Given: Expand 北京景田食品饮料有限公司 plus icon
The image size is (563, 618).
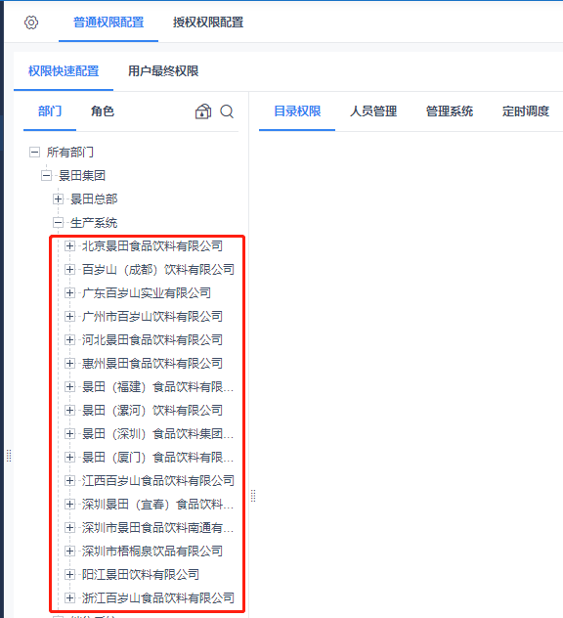Looking at the screenshot, I should click(x=69, y=246).
